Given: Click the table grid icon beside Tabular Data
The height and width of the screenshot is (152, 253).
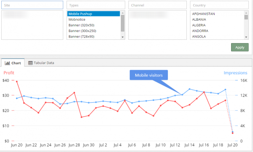Looking at the screenshot, I should point(30,63).
